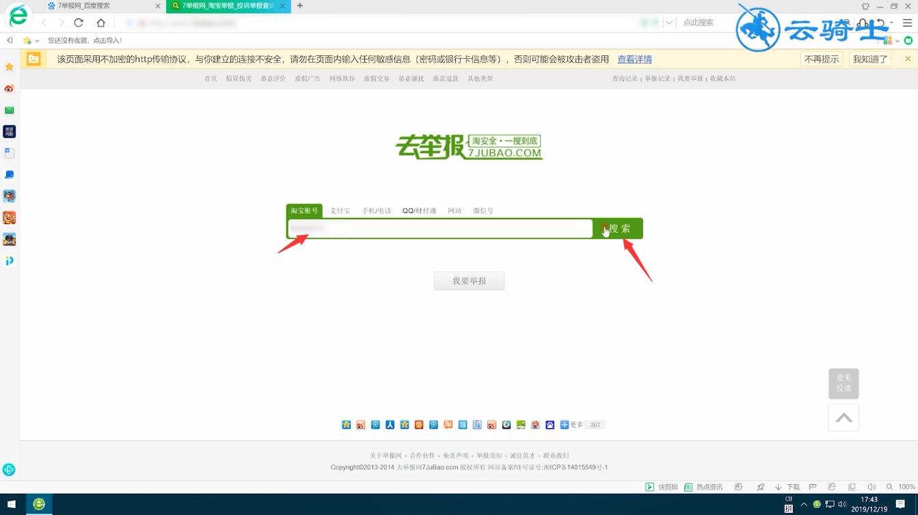Open the 恶意骚扰 category
The image size is (918, 515).
(x=411, y=79)
